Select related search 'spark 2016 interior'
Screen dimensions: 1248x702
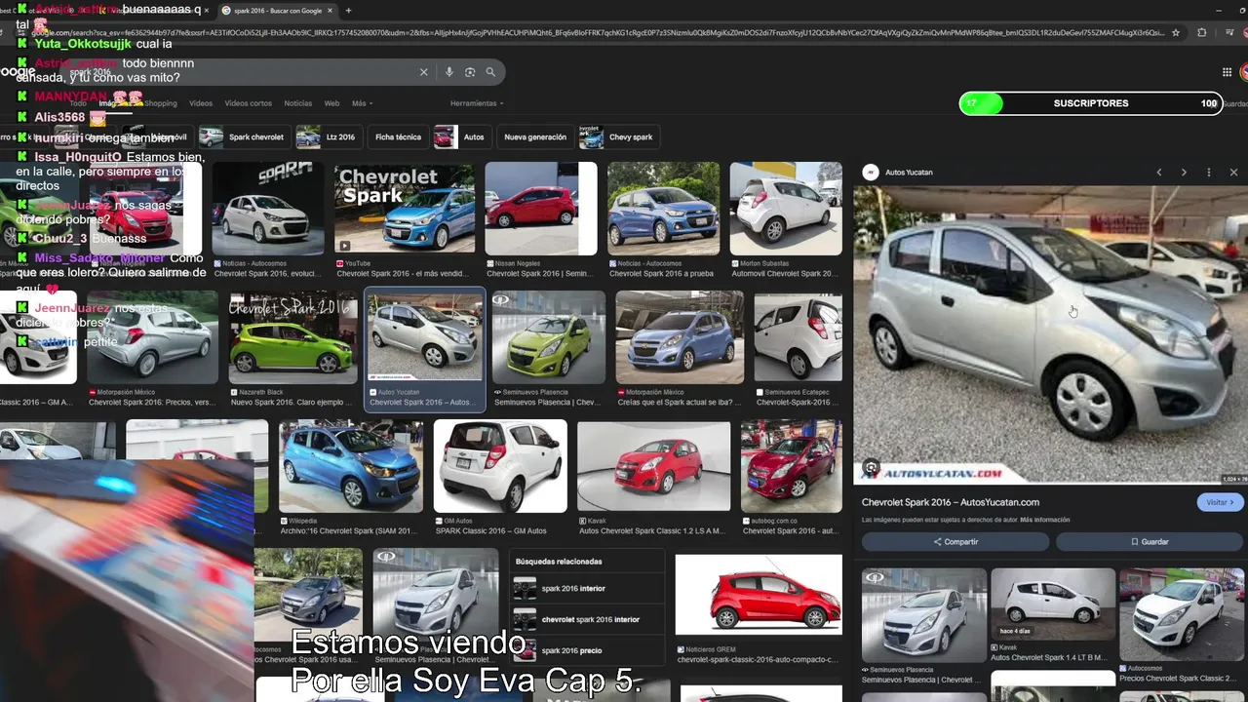click(x=588, y=589)
